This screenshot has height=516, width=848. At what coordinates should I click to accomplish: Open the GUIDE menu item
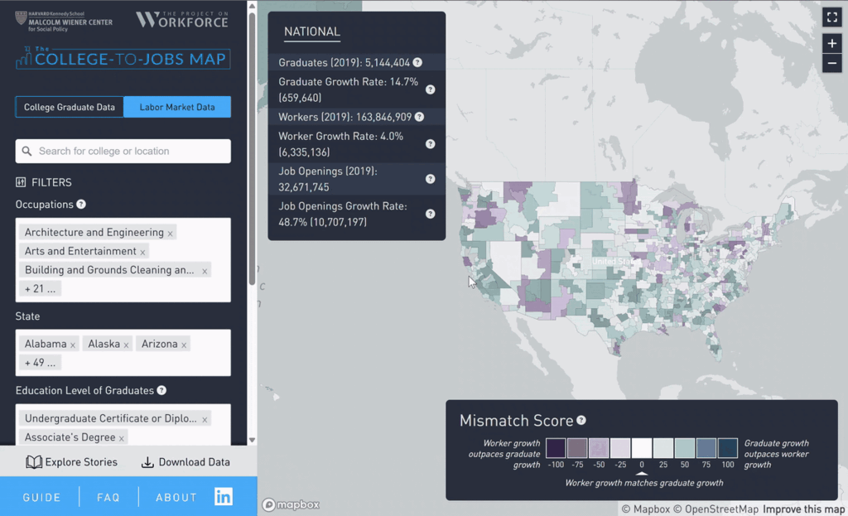coord(41,496)
